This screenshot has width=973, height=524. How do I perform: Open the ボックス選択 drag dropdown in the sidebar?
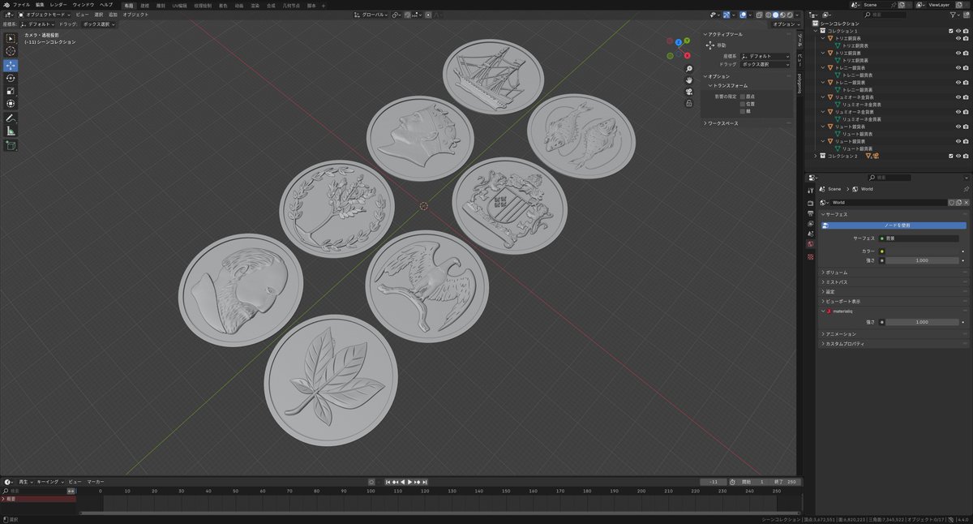765,63
